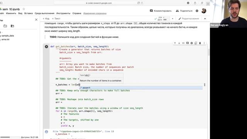Click the Изменения сохранены link
This screenshot has height=139, width=247.
click(x=95, y=14)
